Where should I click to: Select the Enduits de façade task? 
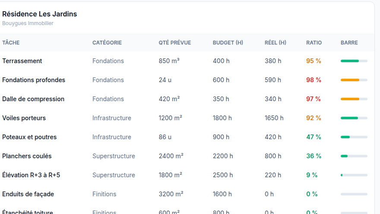click(x=28, y=194)
